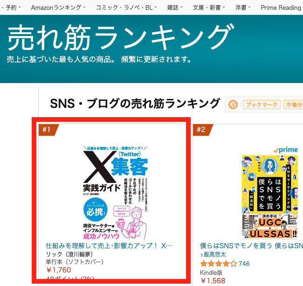The height and width of the screenshot is (286, 303).
Task: Open the #1 title link 仕組みを理解して売上
Action: click(x=109, y=246)
